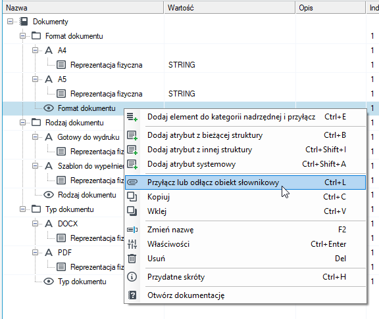Click the eye icon on selected Format dokumentu row

click(x=49, y=108)
